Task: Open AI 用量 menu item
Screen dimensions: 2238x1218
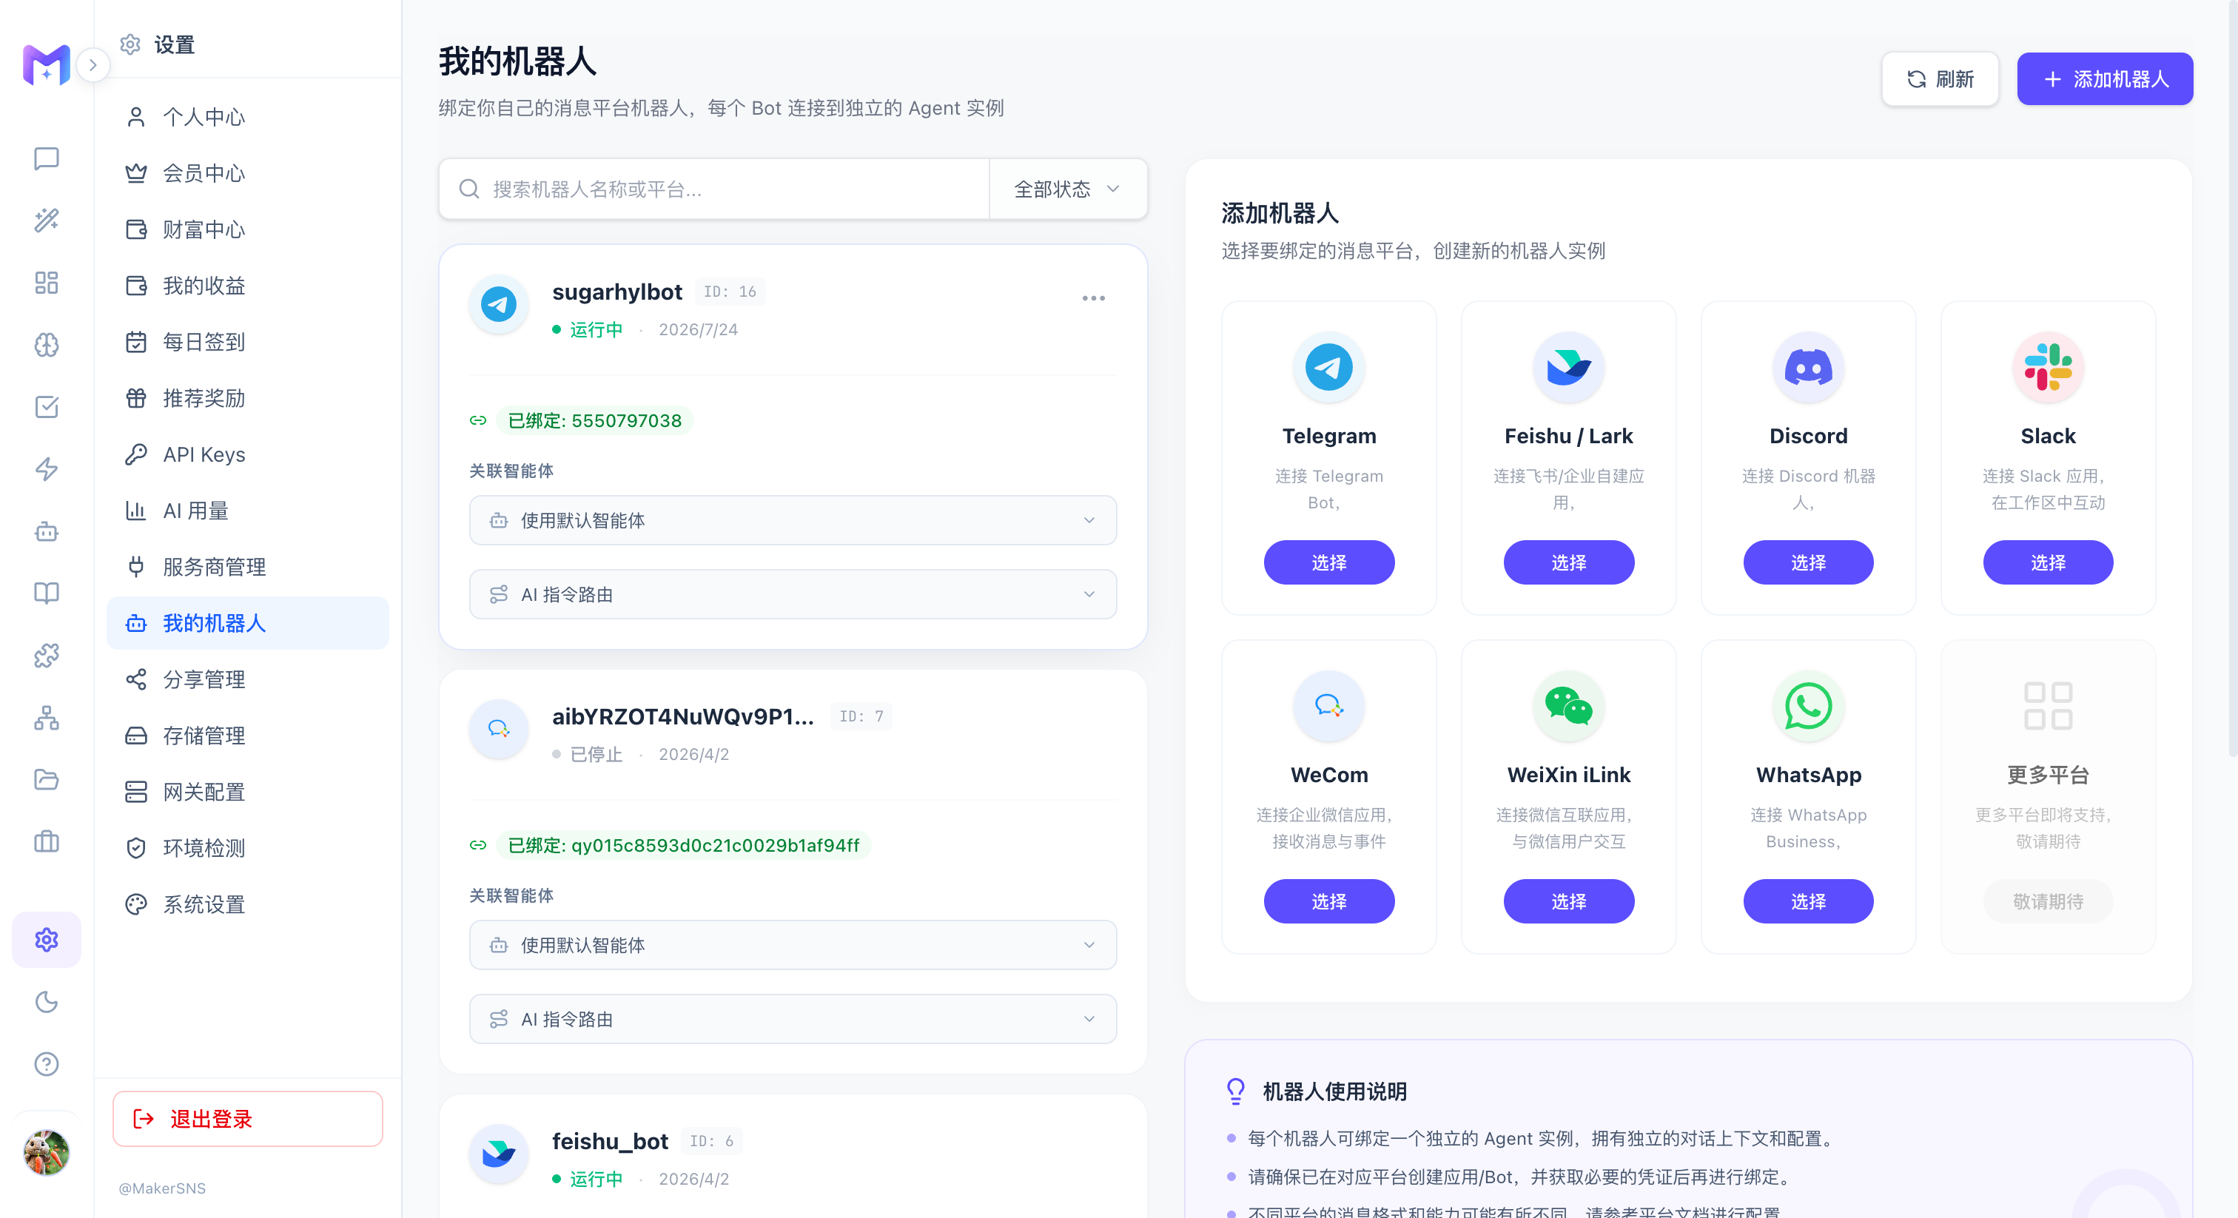Action: (x=248, y=511)
